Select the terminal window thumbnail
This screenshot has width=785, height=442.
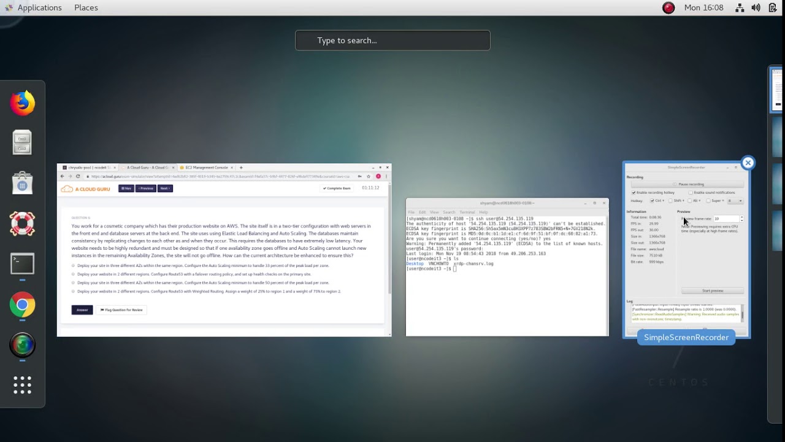507,267
